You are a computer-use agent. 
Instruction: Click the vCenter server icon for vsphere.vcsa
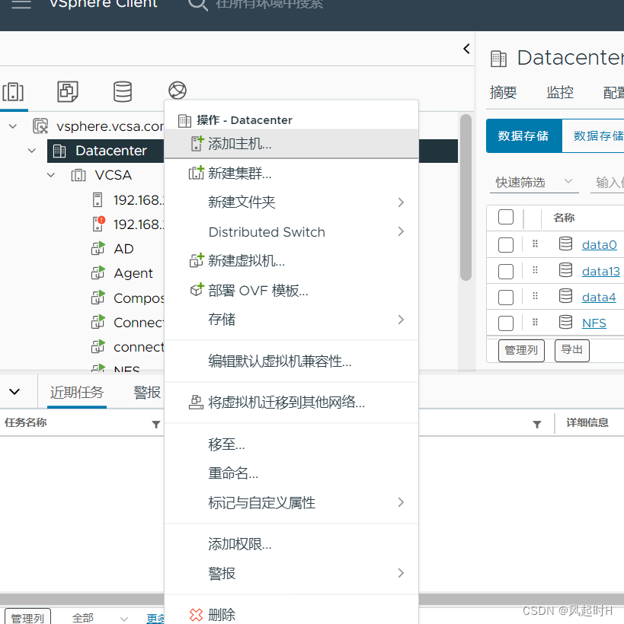[x=40, y=126]
